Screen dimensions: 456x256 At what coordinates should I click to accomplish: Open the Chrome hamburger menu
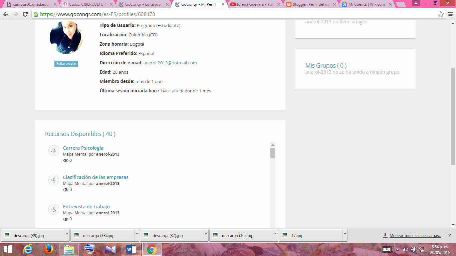450,14
